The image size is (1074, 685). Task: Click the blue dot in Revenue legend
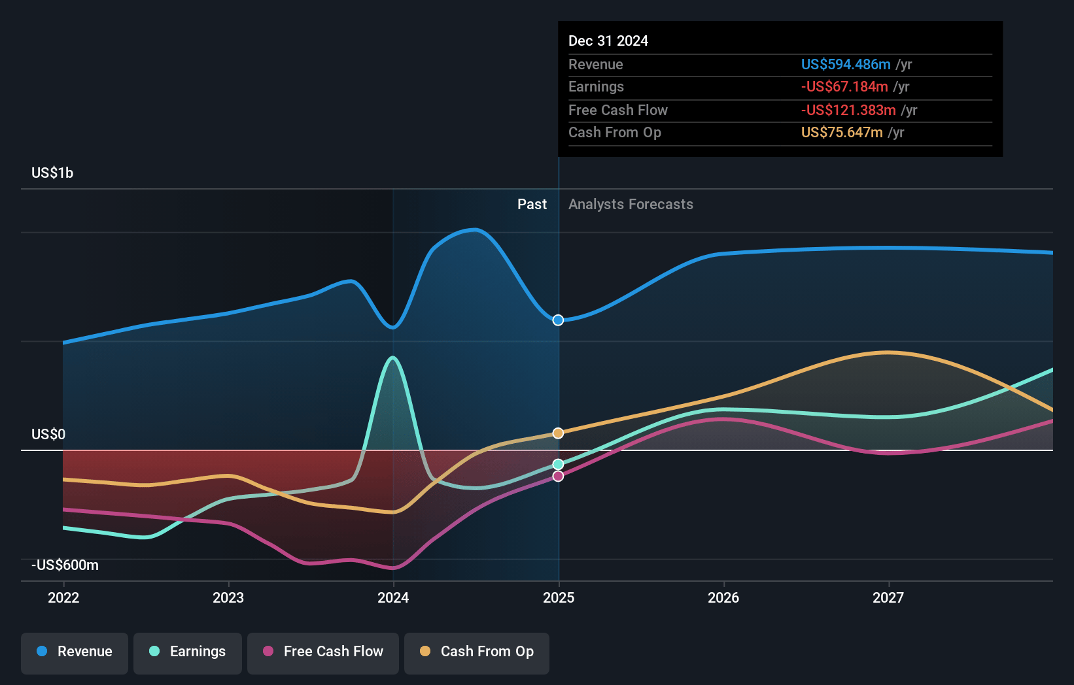pos(42,651)
